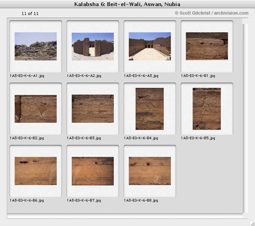Click filename label 1A3-EG-K-6-B4.jpg
This screenshot has width=255, height=226.
[141, 138]
